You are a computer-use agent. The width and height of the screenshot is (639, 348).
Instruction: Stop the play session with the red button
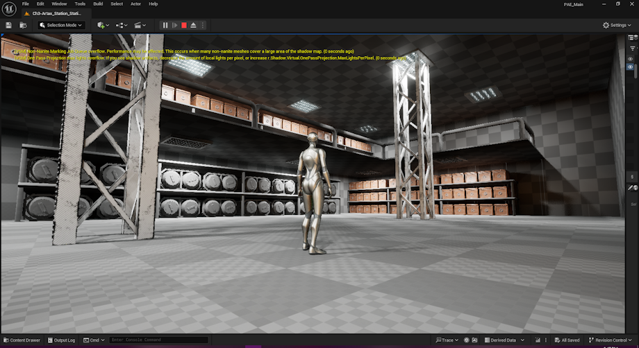pyautogui.click(x=184, y=25)
